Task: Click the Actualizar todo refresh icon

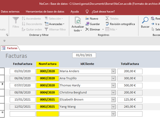Action: [78, 21]
